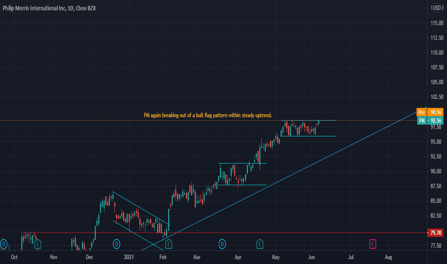Viewport: 447px width, 264px height.
Task: Click the teal PM 98.56 price tag
Action: tap(430, 120)
